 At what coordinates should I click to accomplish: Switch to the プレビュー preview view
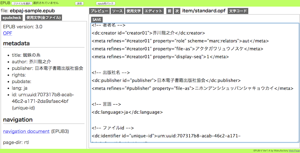point(100,11)
